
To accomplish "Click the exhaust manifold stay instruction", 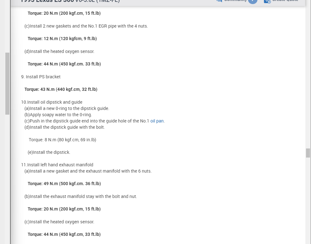I will [80, 196].
